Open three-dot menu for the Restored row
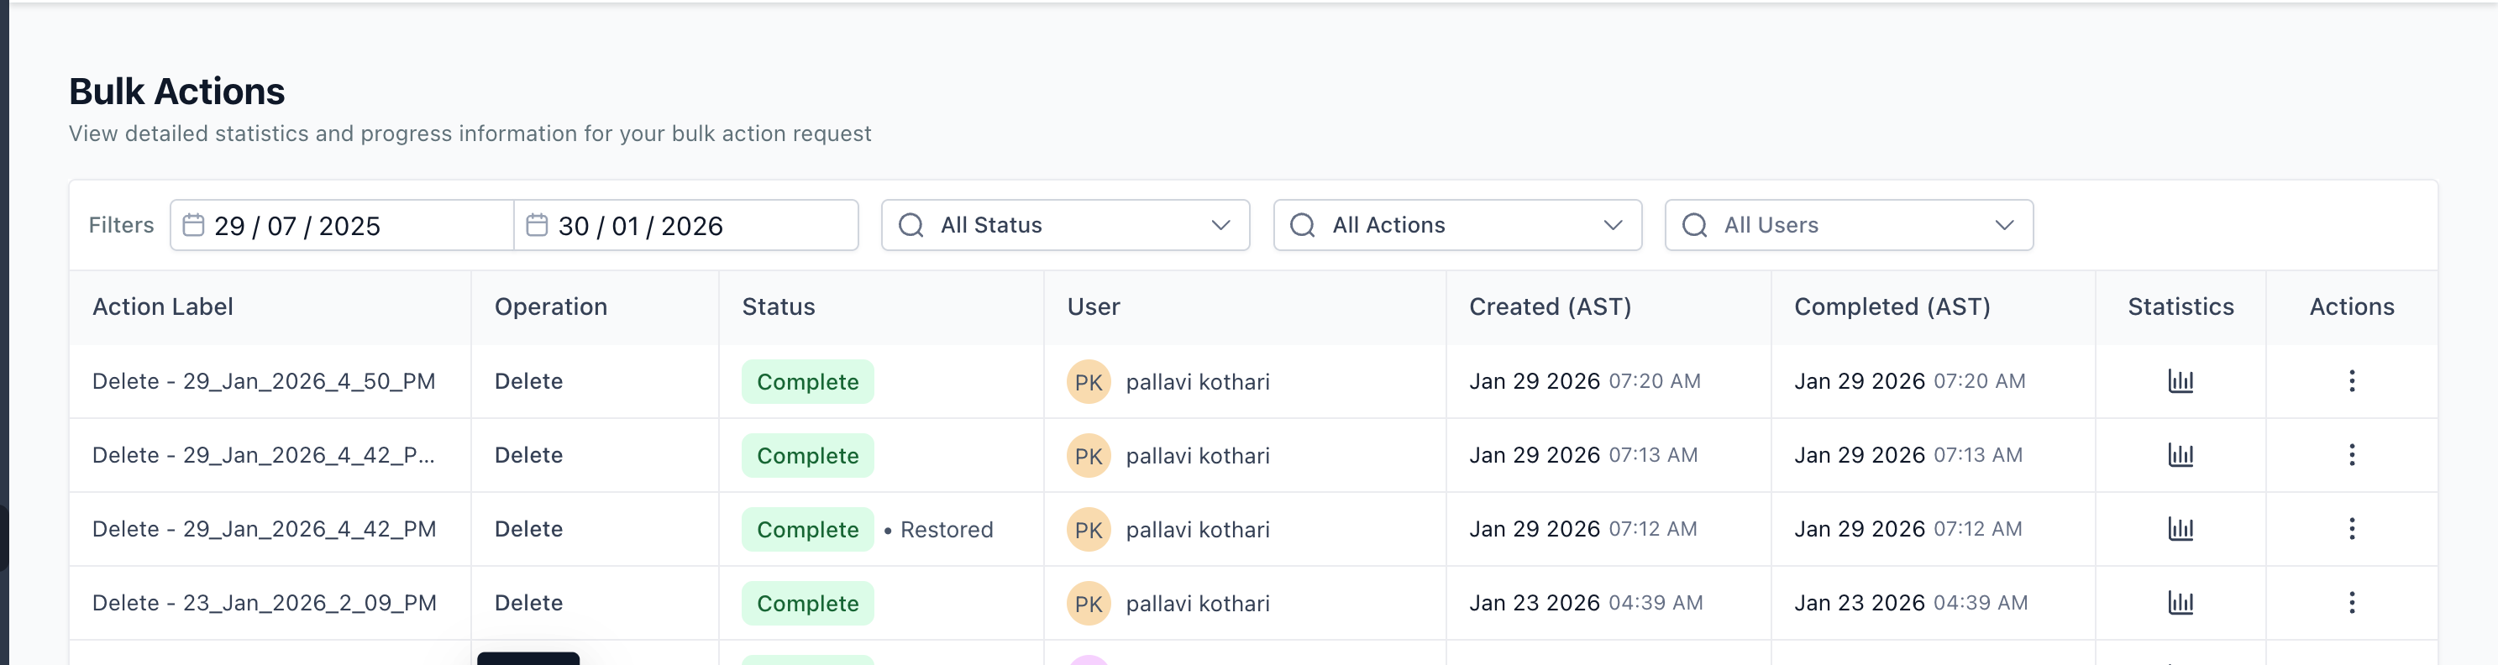 coord(2351,529)
